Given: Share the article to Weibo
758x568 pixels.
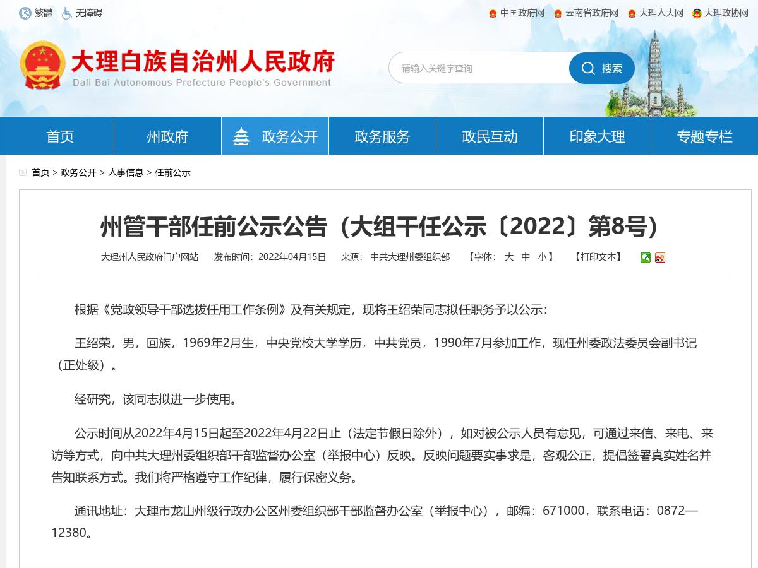Looking at the screenshot, I should 660,257.
